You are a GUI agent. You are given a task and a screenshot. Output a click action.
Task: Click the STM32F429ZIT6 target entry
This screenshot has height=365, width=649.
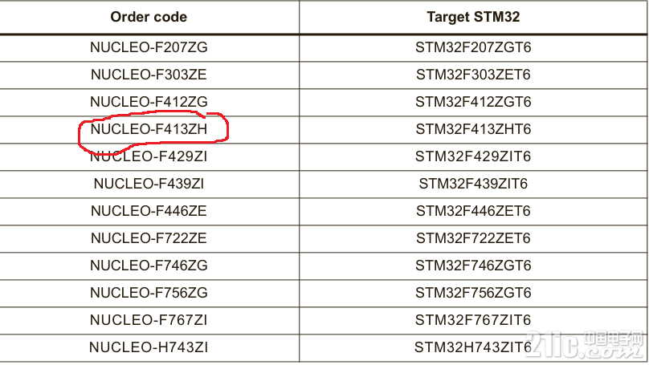tap(473, 156)
